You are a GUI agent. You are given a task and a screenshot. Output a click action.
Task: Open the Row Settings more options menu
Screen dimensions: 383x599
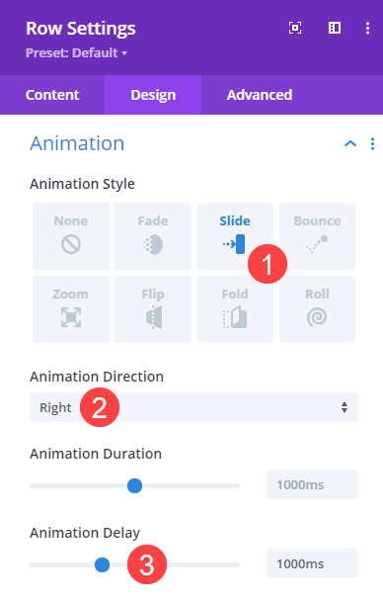[367, 28]
